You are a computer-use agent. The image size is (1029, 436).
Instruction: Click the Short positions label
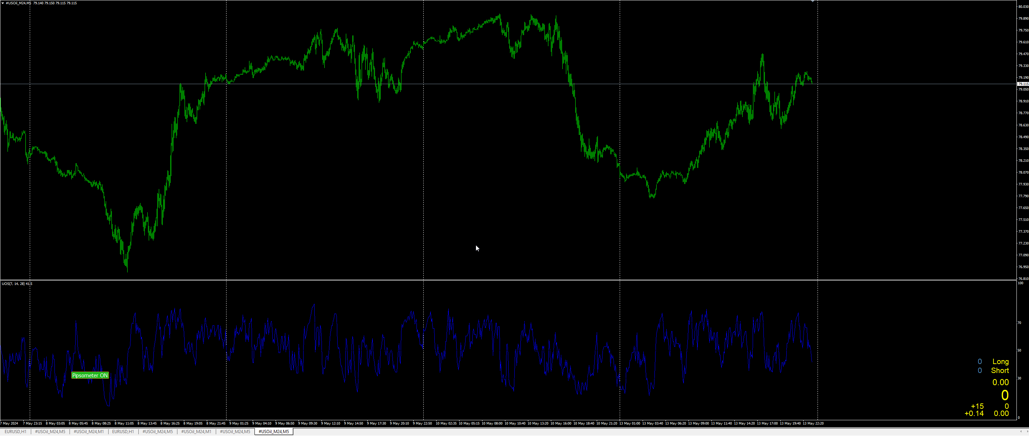click(1000, 370)
